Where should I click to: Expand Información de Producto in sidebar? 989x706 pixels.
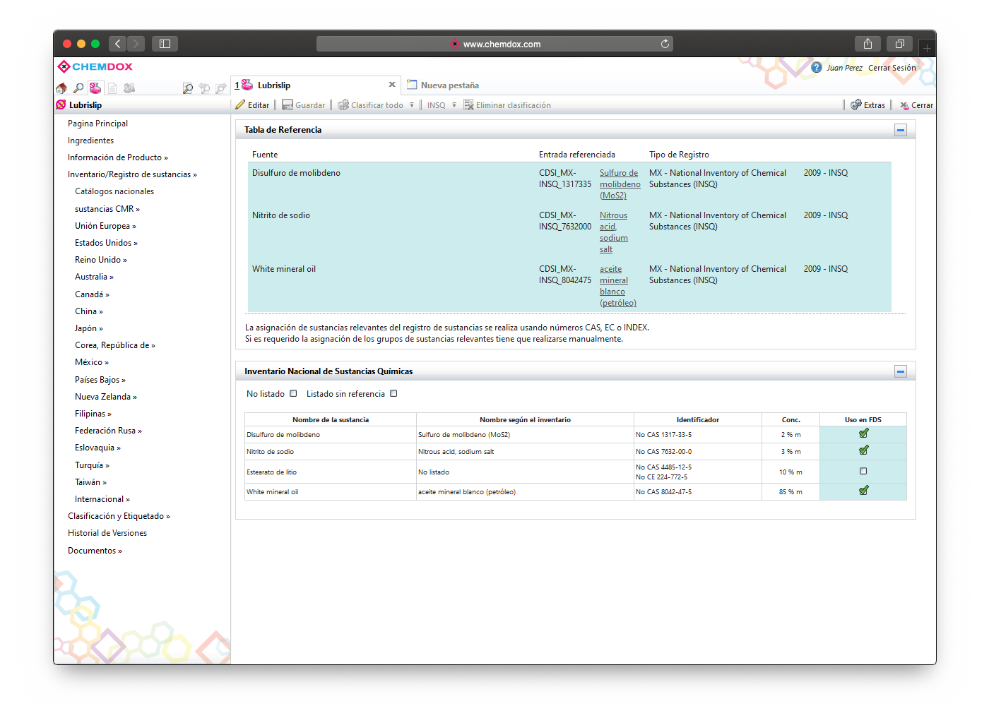pyautogui.click(x=118, y=157)
